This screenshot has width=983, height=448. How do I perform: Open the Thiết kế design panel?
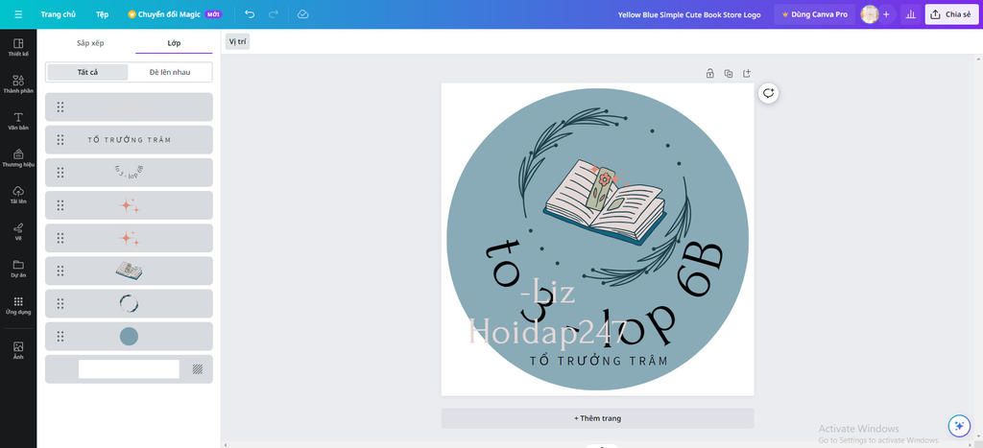point(18,47)
